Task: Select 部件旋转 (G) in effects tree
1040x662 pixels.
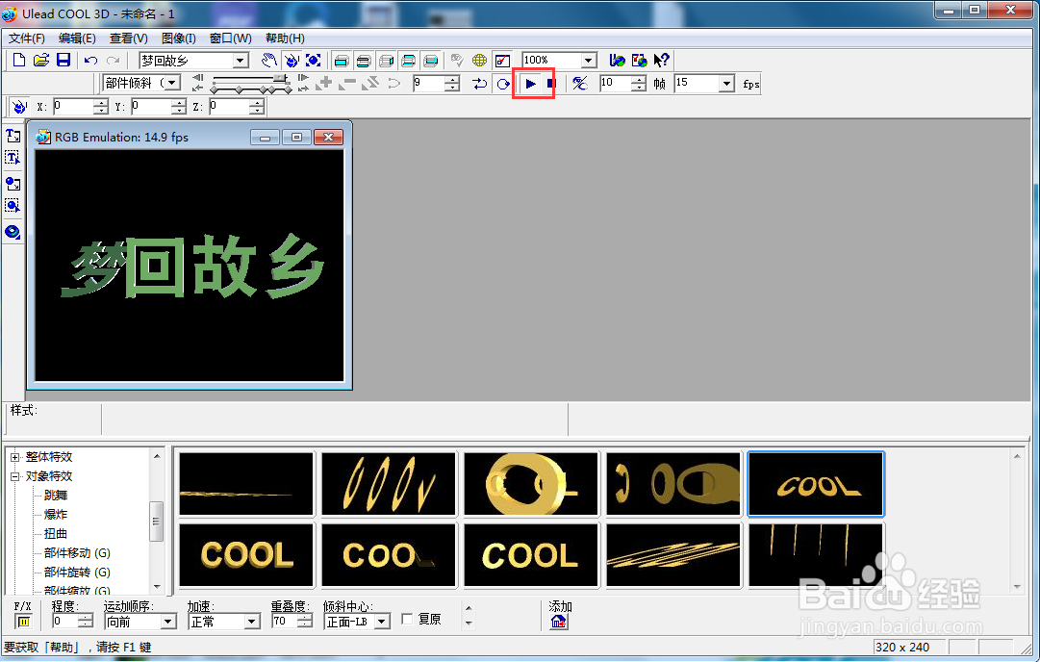Action: point(77,573)
